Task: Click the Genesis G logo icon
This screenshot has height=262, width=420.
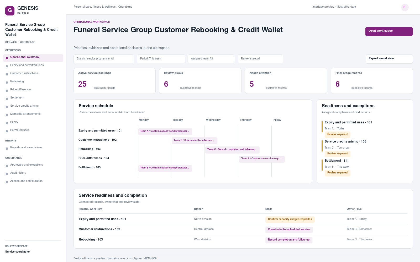Action: [10, 11]
